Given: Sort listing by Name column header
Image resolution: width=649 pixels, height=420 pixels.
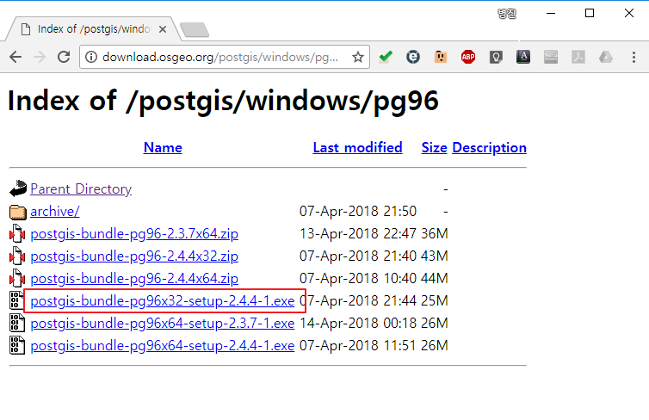Looking at the screenshot, I should click(163, 147).
